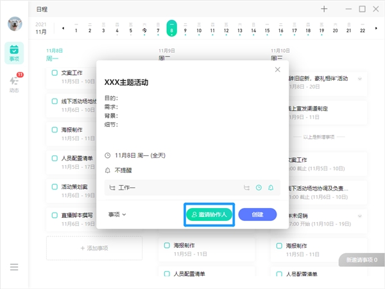Image resolution: width=385 pixels, height=289 pixels.
Task: Check the 文案工作 checkbox in Monday column
Action: coord(55,73)
